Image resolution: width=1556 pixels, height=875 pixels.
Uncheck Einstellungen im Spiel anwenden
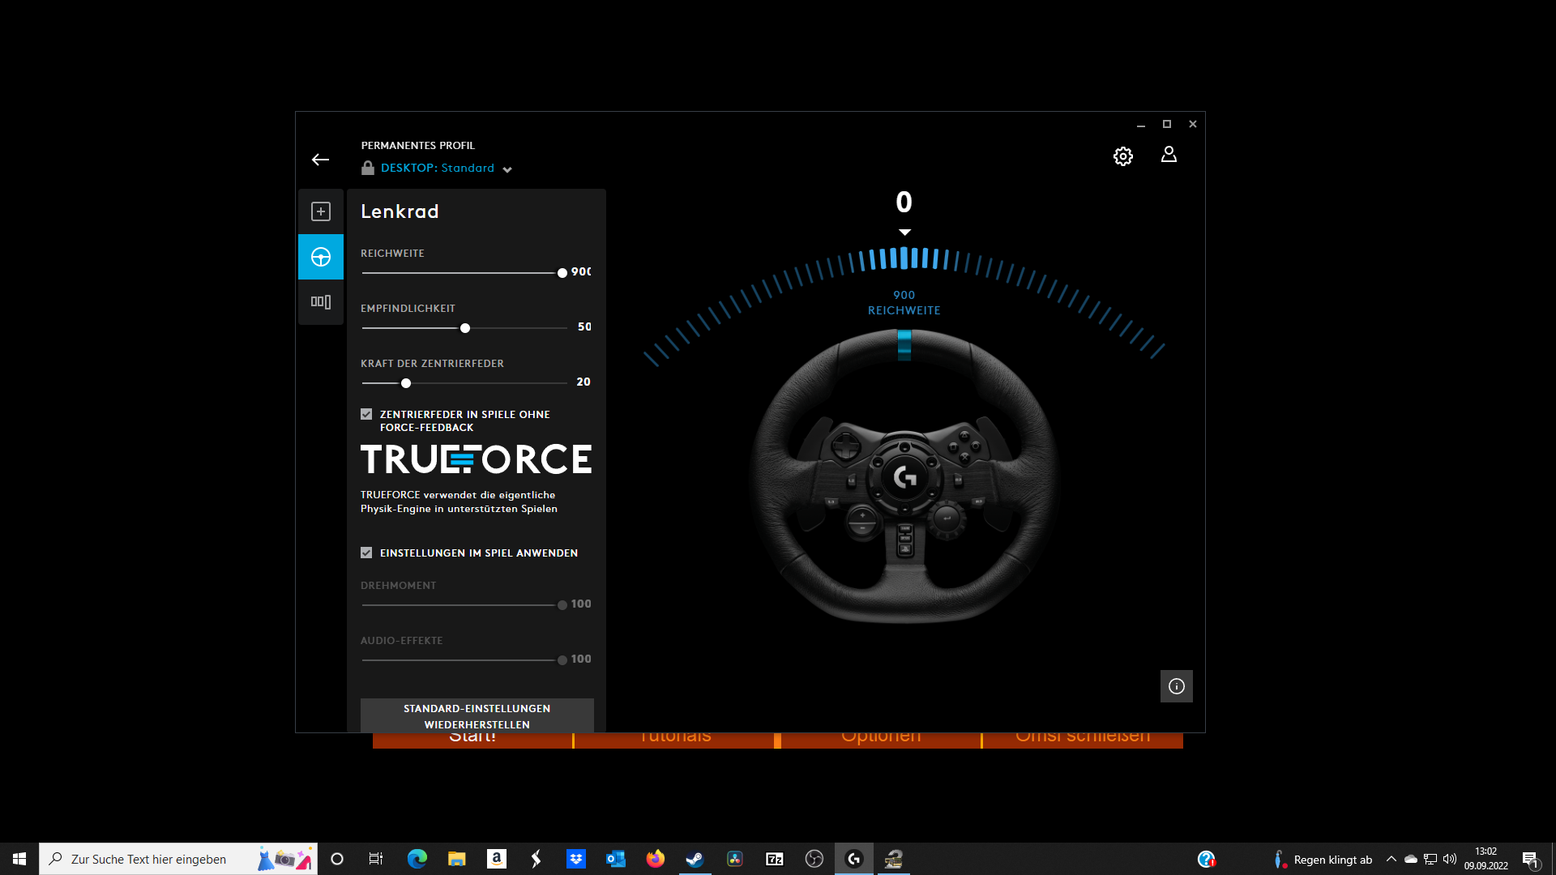[366, 553]
